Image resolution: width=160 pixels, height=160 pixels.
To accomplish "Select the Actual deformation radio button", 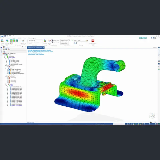I will 28,44.
